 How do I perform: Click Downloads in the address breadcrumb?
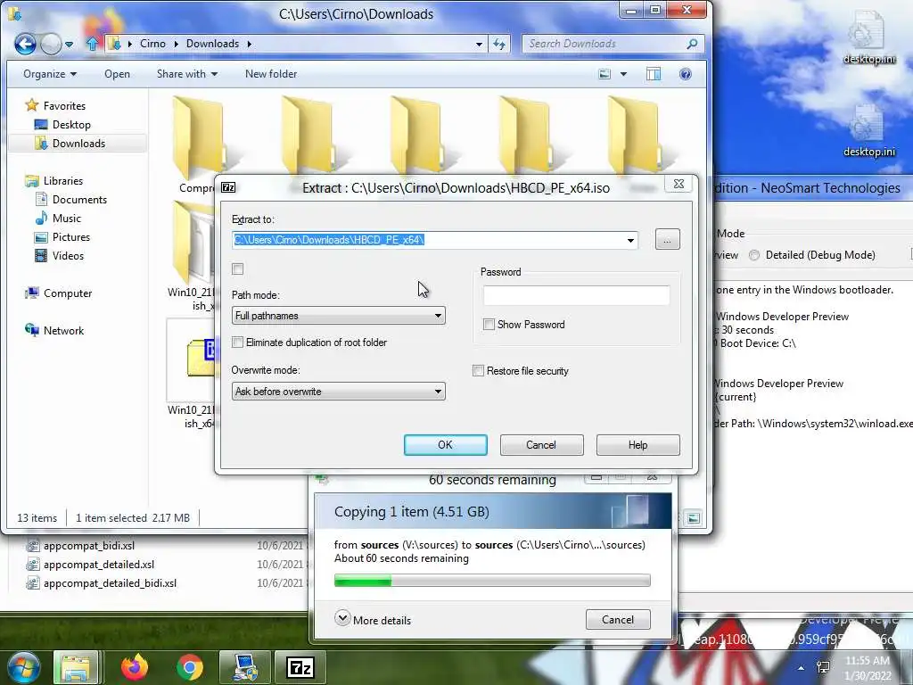[x=212, y=44]
